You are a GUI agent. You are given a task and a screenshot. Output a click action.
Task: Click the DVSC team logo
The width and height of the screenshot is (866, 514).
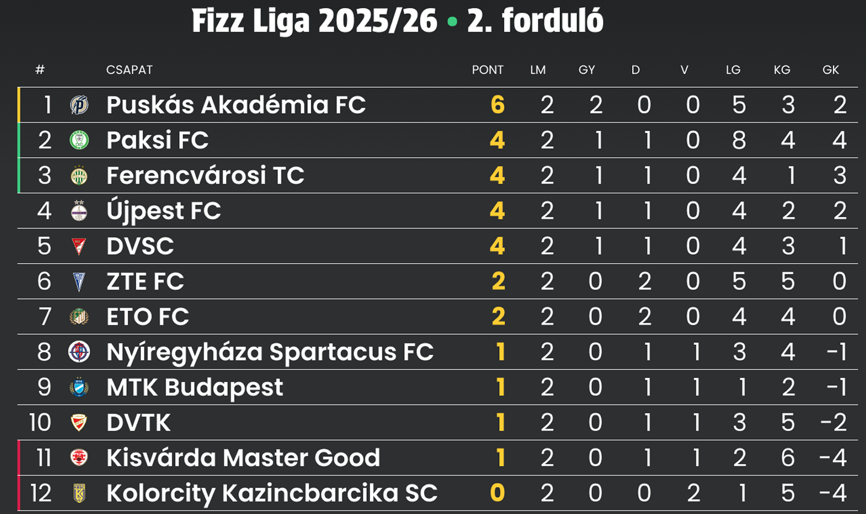(x=79, y=246)
